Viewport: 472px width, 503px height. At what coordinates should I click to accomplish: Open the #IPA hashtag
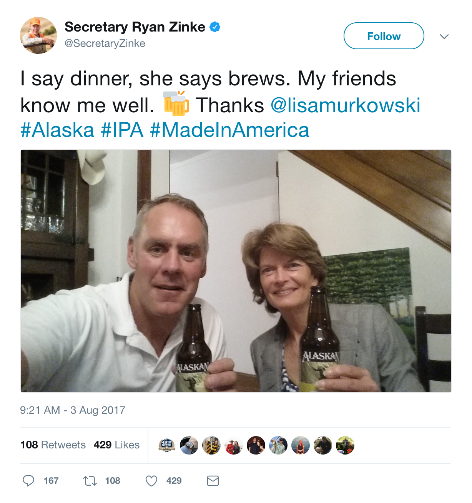tap(122, 130)
